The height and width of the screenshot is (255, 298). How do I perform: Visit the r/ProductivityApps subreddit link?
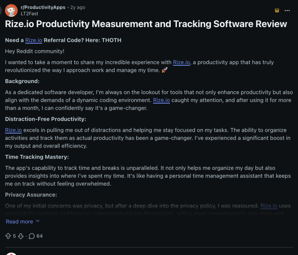tap(43, 7)
